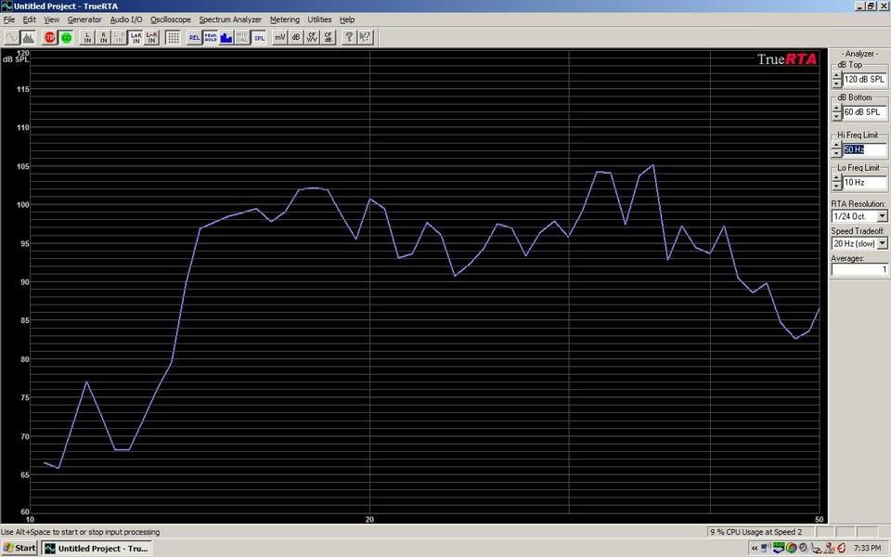The height and width of the screenshot is (557, 891).
Task: Click the colorful round tray icon
Action: tap(791, 548)
